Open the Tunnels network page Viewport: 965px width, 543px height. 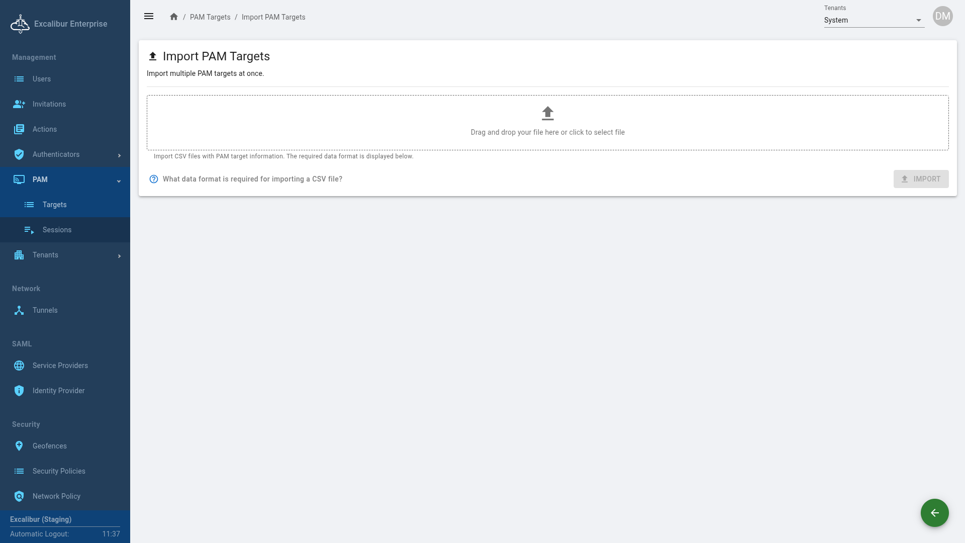tap(45, 310)
